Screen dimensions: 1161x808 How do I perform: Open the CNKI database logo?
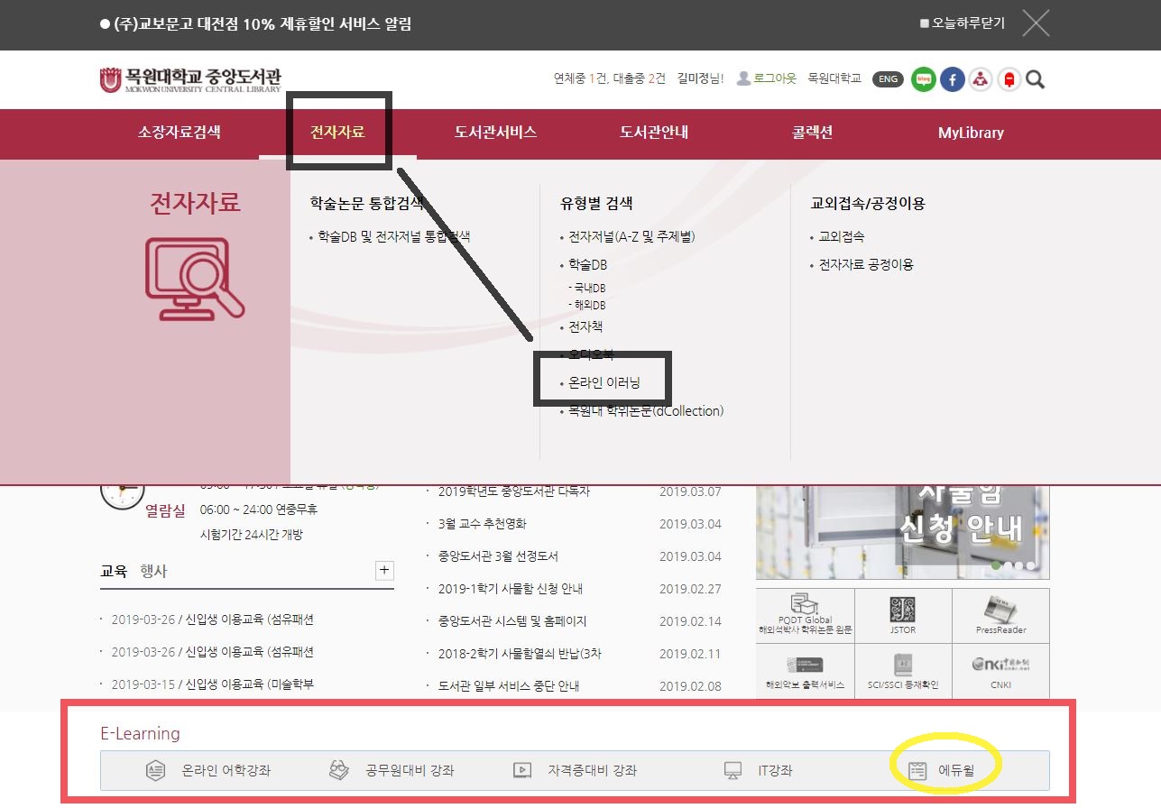pyautogui.click(x=1000, y=670)
